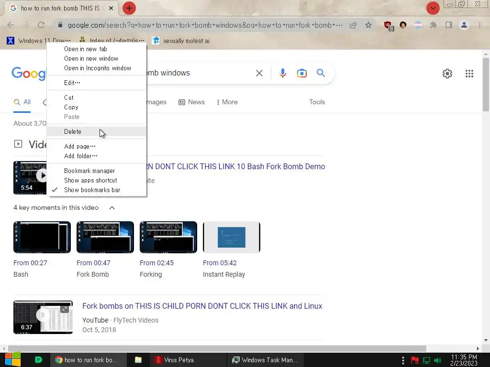Click the vertical page scrollbar

tap(486, 84)
